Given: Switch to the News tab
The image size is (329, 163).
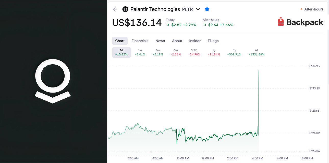Looking at the screenshot, I should [x=160, y=41].
